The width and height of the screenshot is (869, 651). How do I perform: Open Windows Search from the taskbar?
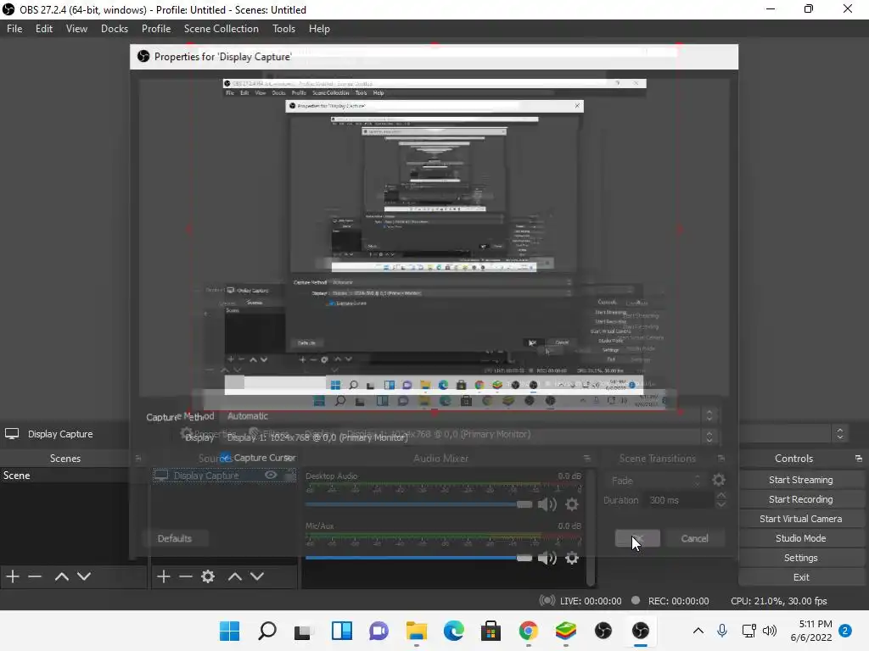[x=267, y=631]
